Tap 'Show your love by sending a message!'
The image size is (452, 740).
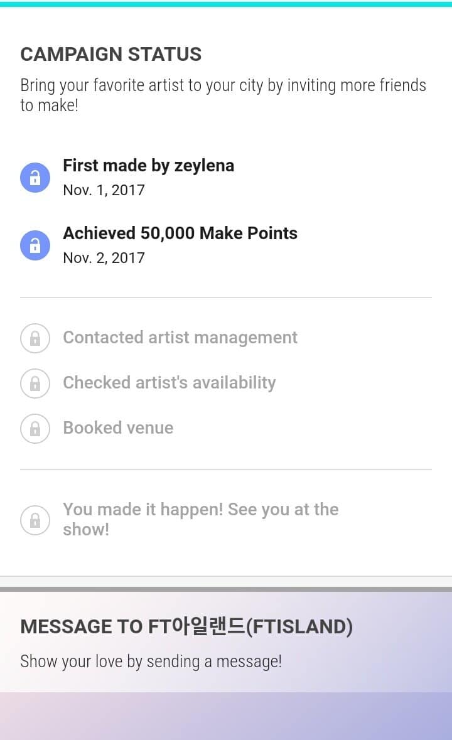(x=151, y=661)
